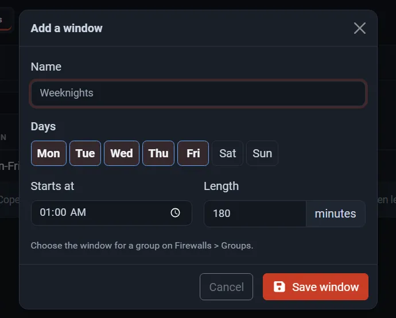Click the Name input field
The height and width of the screenshot is (318, 396).
point(198,93)
